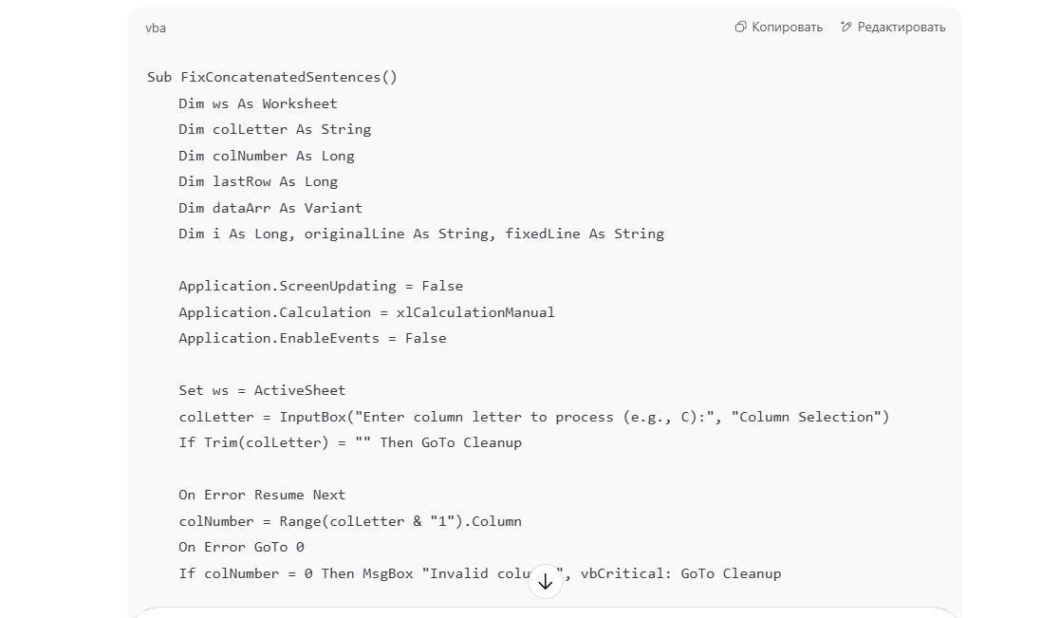The image size is (1040, 618).
Task: Click the Application.EnableEvents = False line
Action: coord(312,338)
